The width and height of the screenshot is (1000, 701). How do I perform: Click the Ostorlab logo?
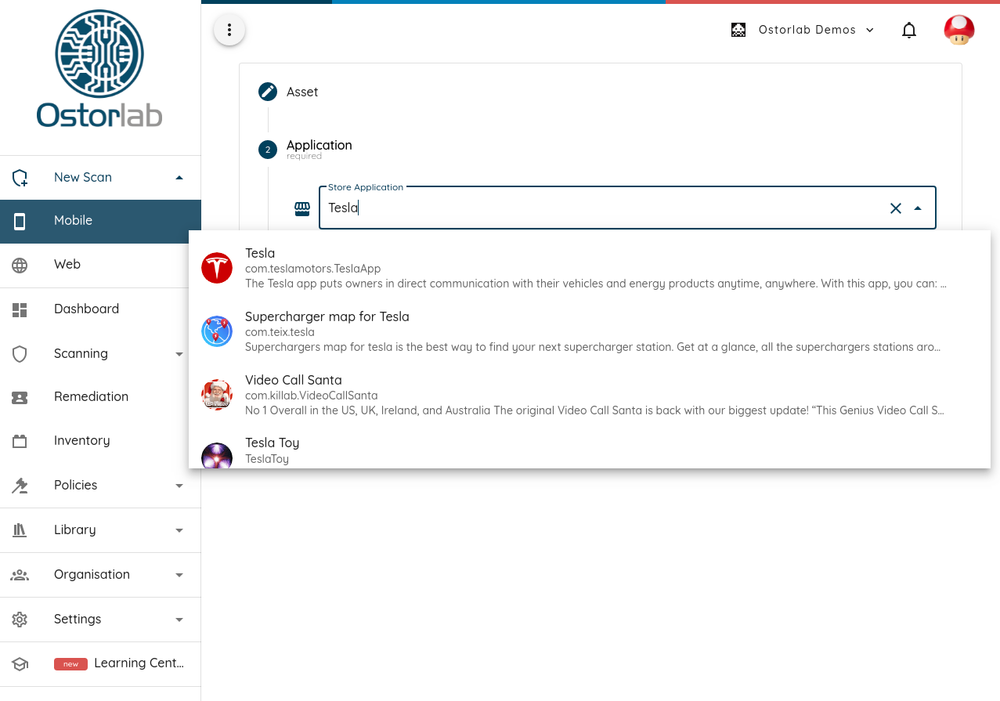point(99,67)
